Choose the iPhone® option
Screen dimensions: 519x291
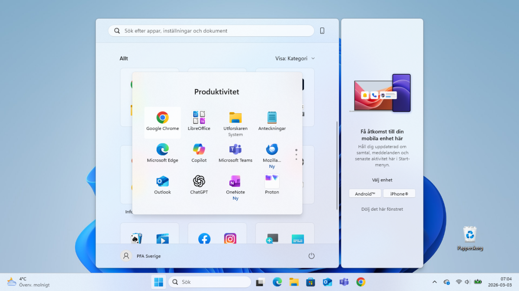[399, 193]
